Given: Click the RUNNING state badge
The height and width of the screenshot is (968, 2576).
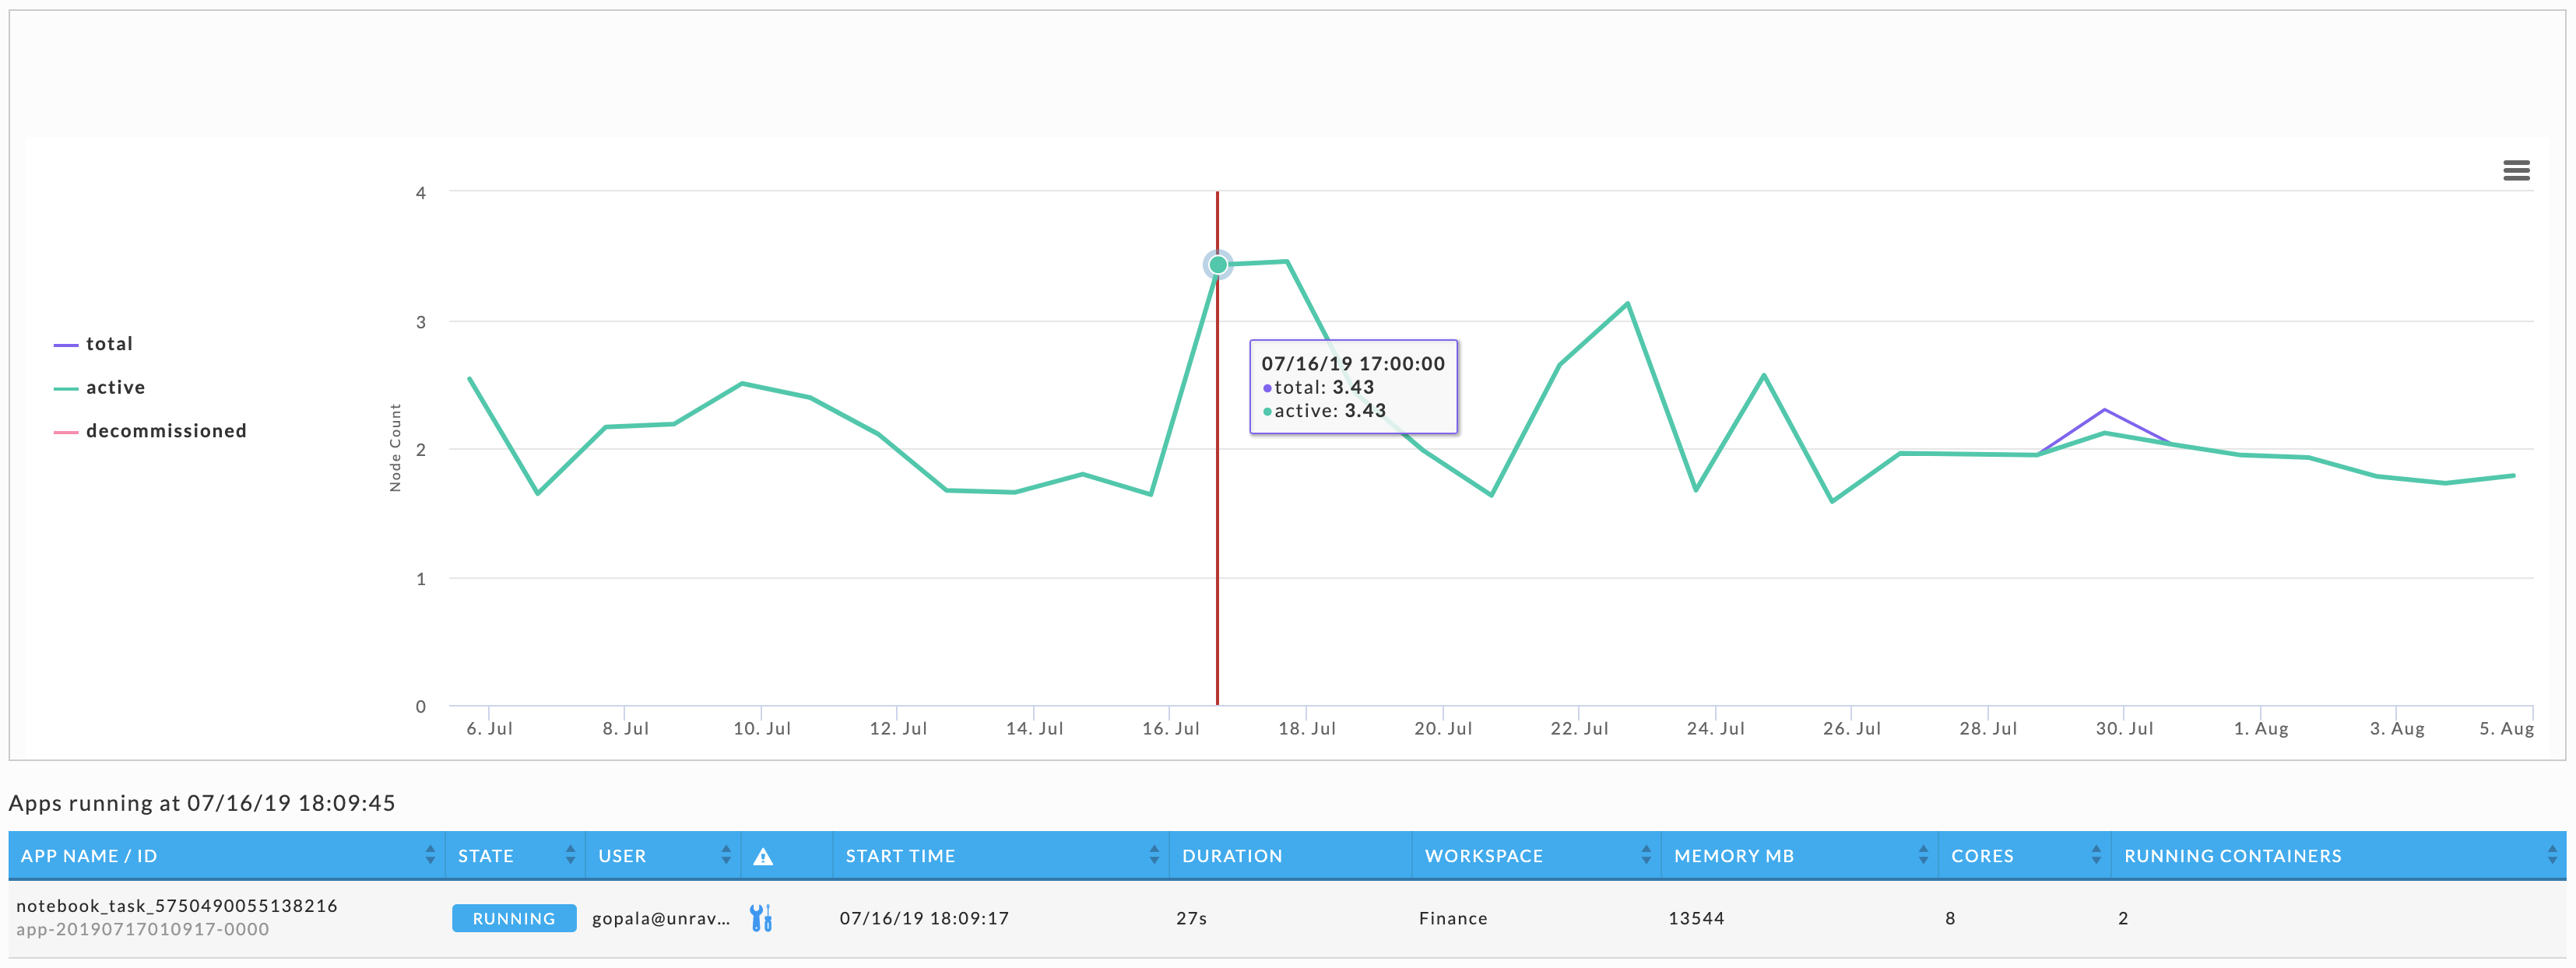Looking at the screenshot, I should (x=514, y=918).
